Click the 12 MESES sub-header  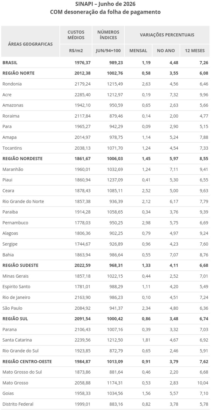pyautogui.click(x=195, y=50)
